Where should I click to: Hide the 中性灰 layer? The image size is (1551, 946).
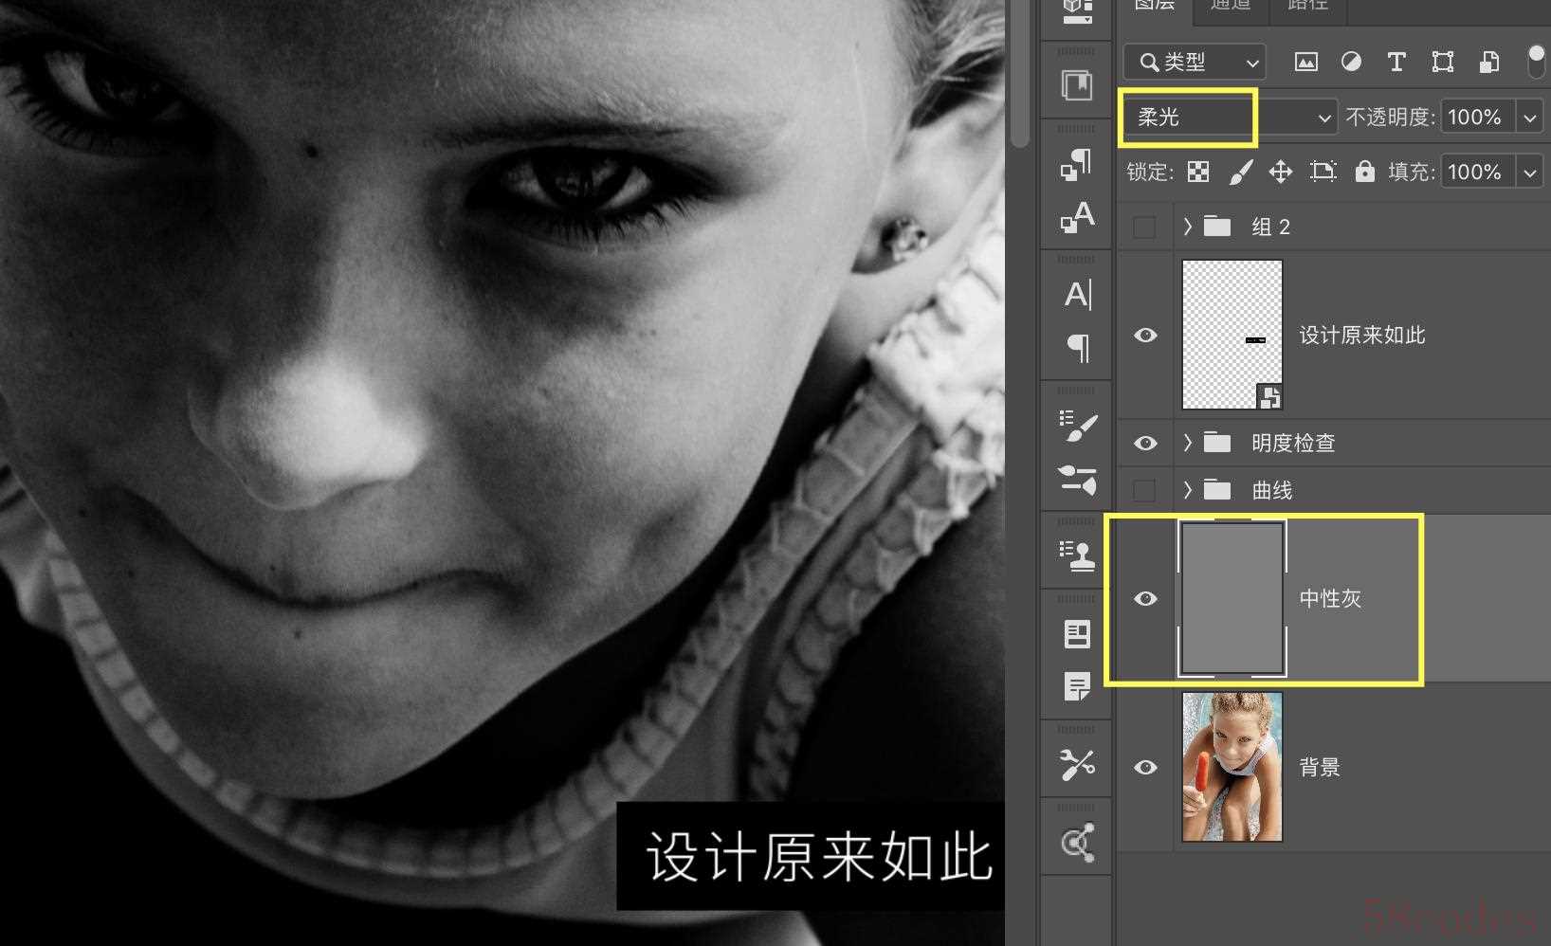coord(1145,598)
